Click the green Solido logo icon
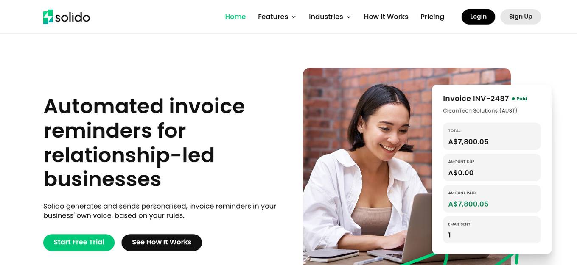 [48, 17]
